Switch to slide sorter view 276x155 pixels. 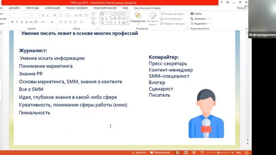(x=186, y=153)
